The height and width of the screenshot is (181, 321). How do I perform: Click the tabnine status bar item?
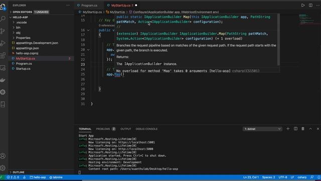point(56,177)
